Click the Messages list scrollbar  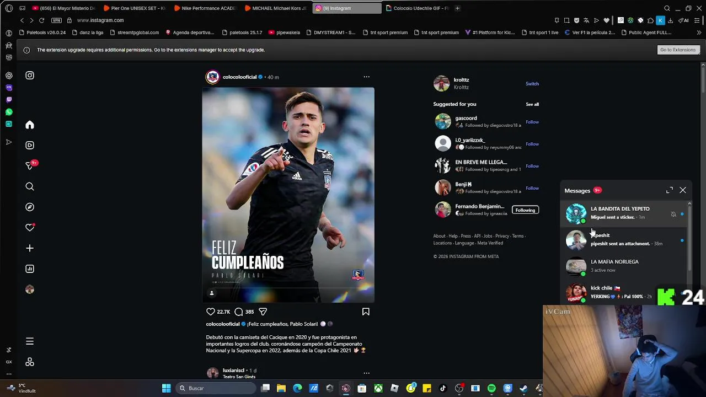click(689, 237)
